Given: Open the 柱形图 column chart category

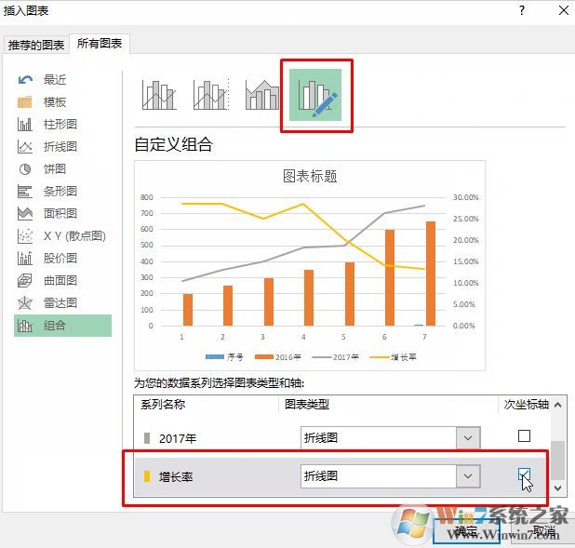Looking at the screenshot, I should 60,124.
